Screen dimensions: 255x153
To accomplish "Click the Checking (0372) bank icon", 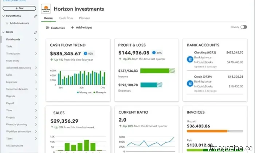I will (189, 59).
